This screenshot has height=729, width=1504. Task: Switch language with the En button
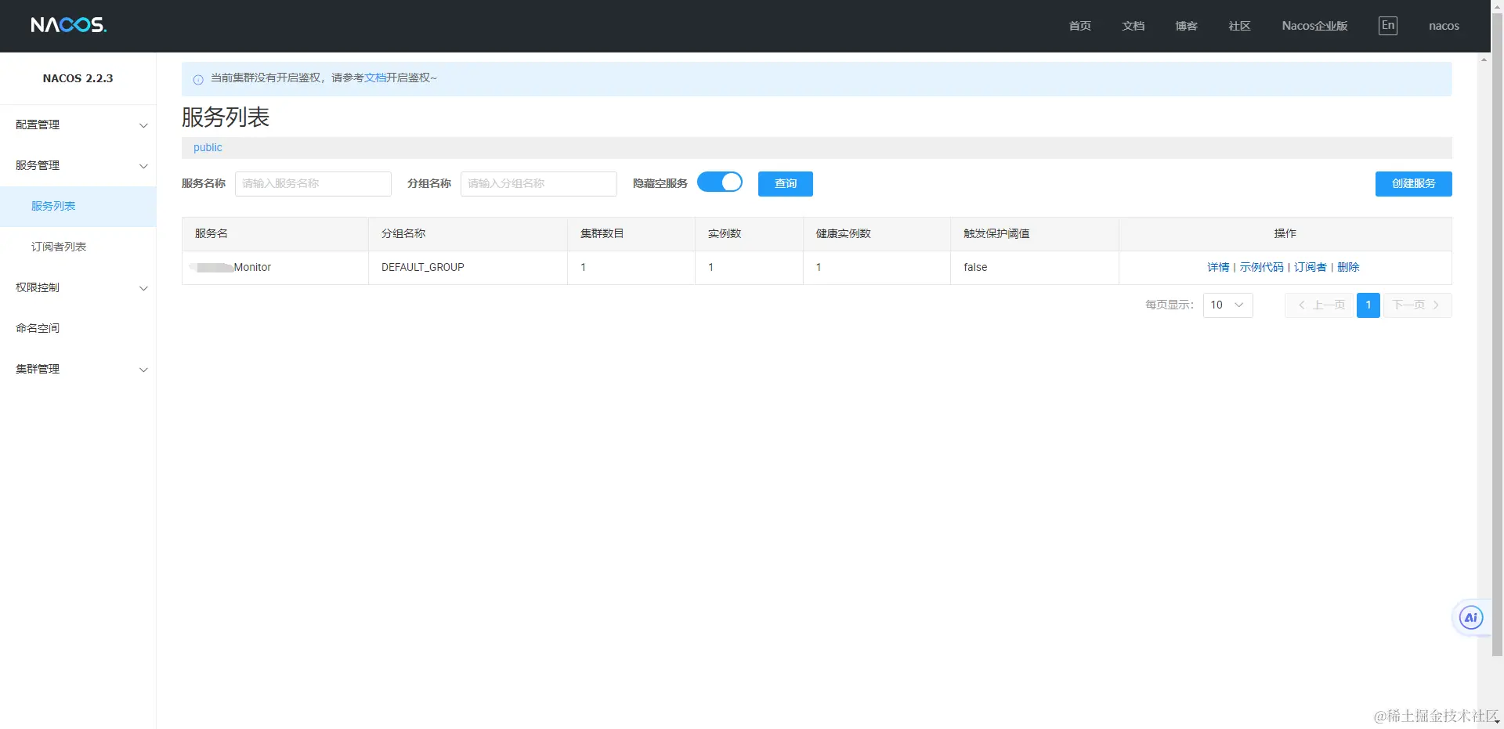coord(1387,26)
